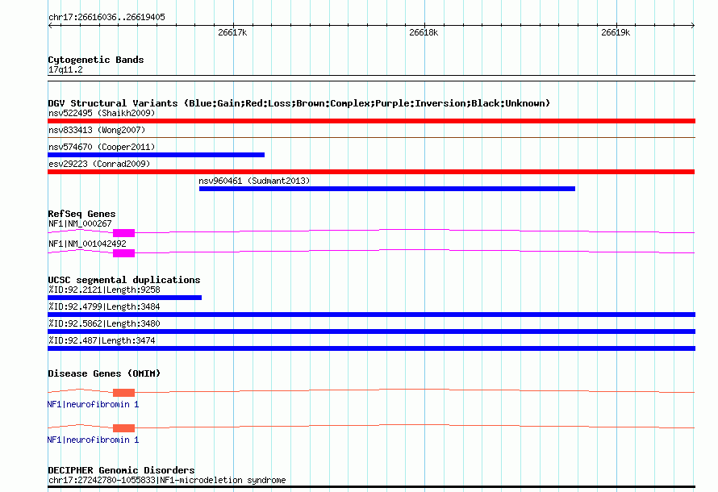Open the first NF1|neurofibromin 1 link
Image resolution: width=718 pixels, height=492 pixels.
[93, 405]
